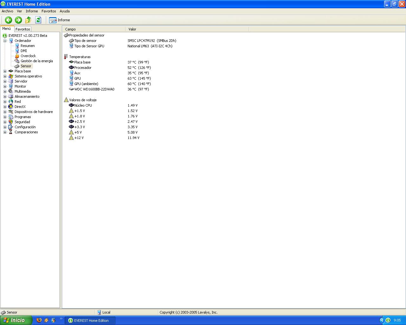Collapse the Ordenador tree node

(5, 41)
